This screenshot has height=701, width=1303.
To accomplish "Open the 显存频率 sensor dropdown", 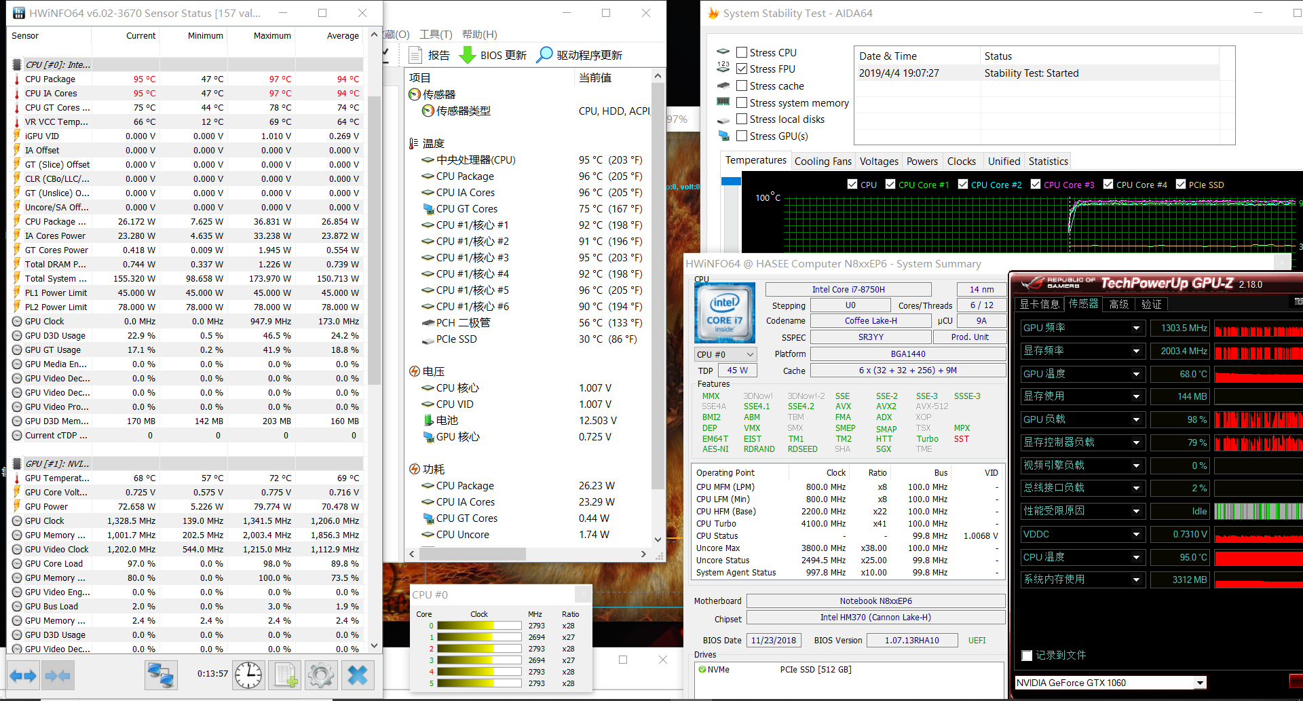I will [1136, 351].
